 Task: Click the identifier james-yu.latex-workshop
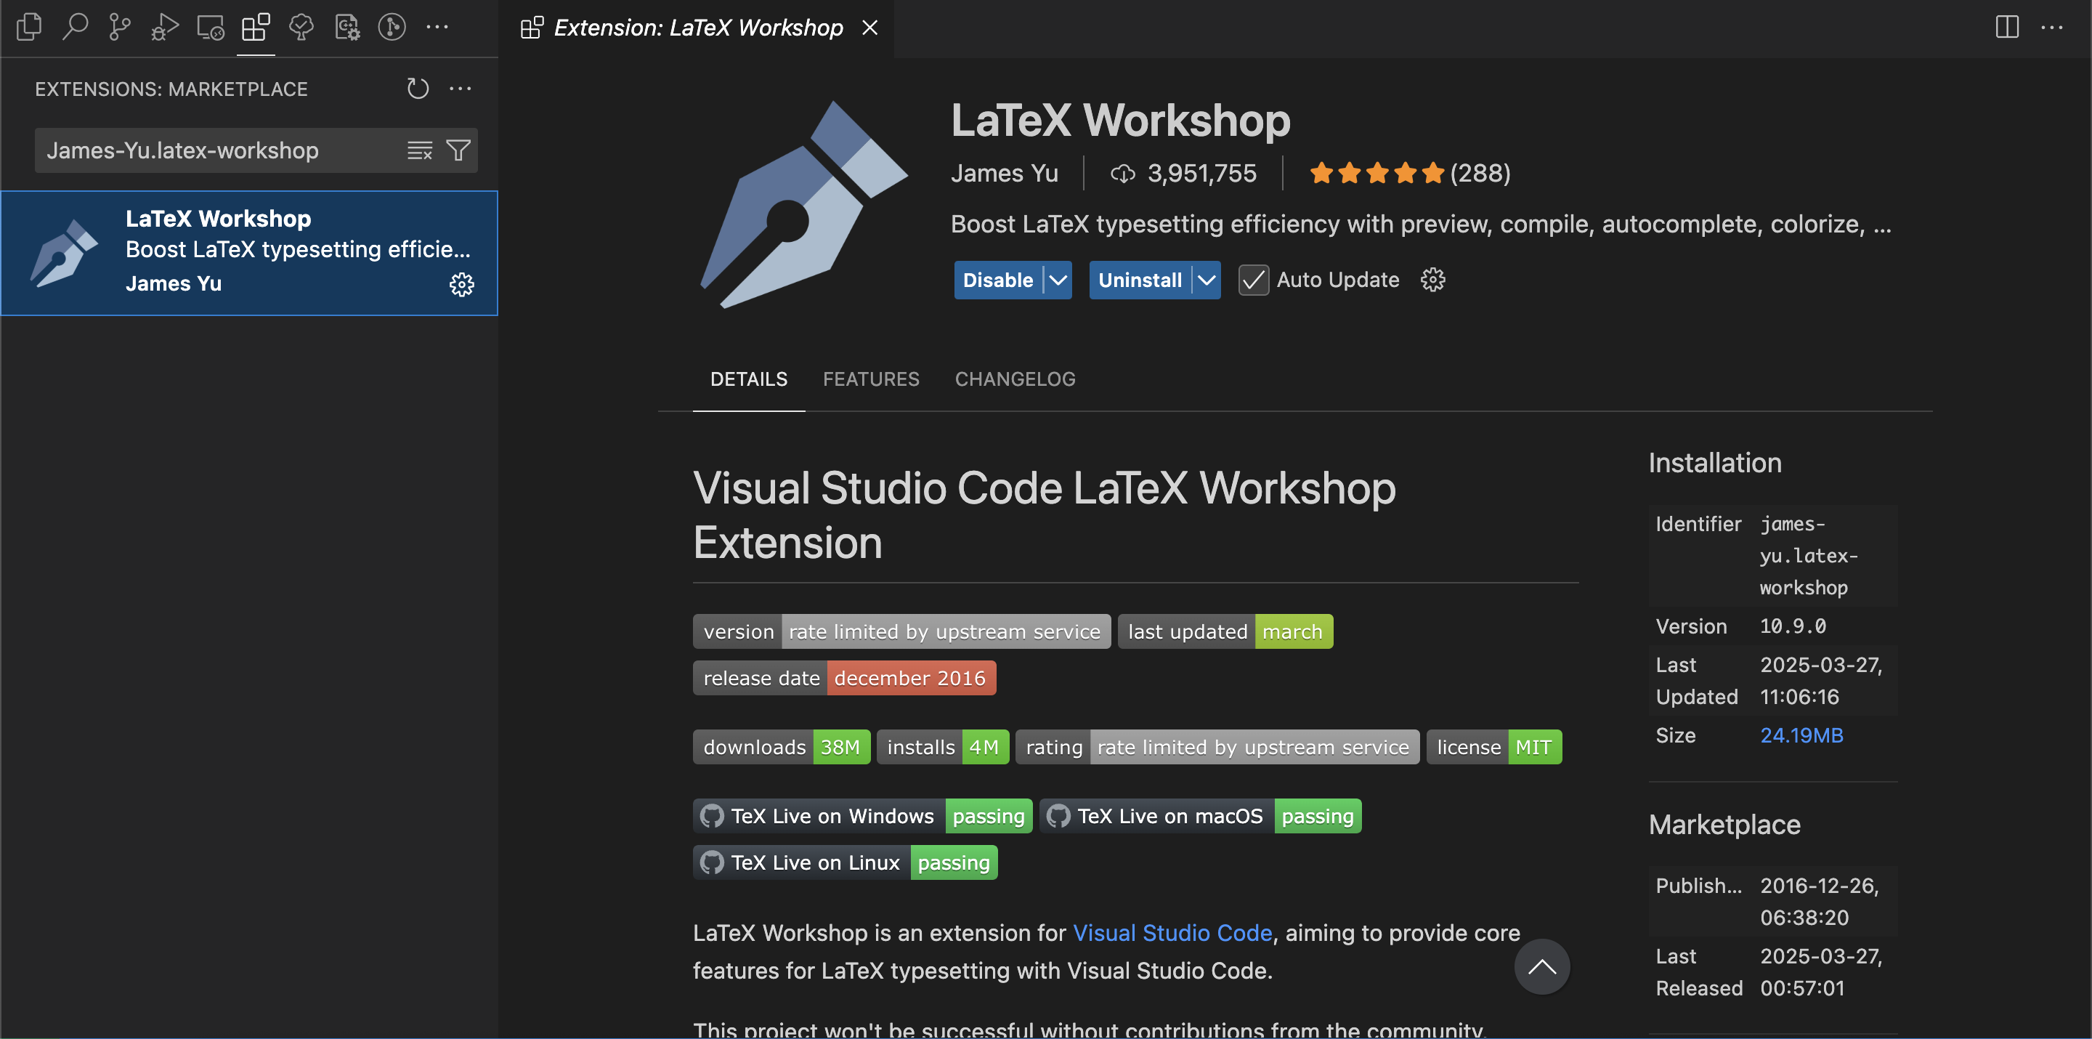(1808, 556)
